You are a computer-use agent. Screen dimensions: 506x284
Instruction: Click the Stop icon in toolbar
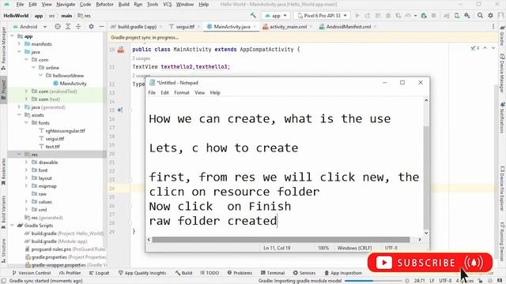(x=434, y=16)
